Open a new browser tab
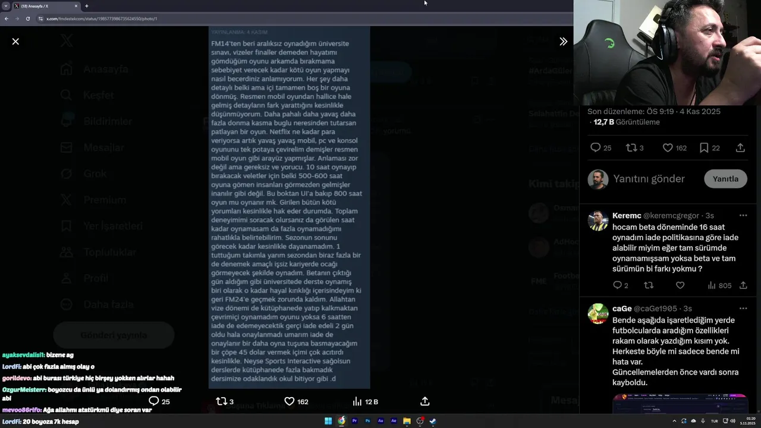 point(87,6)
